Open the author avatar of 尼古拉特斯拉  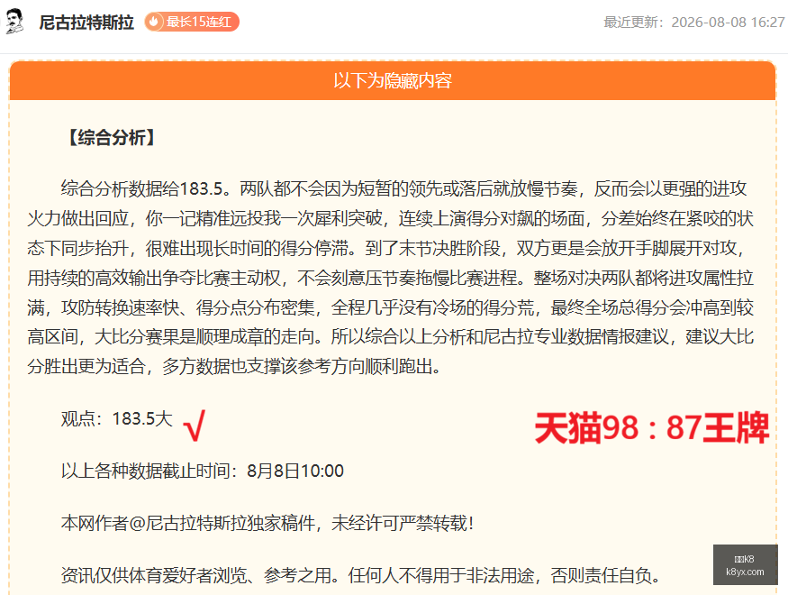coord(14,22)
